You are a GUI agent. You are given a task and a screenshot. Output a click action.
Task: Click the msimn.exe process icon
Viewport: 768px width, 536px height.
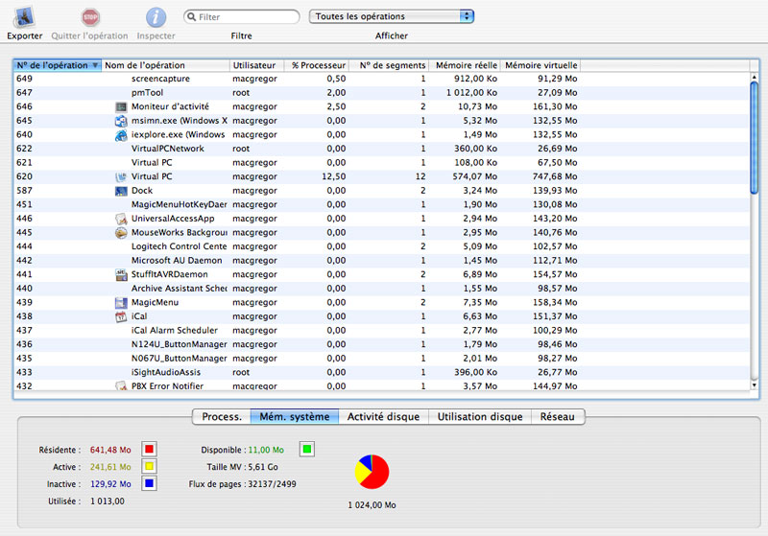pos(121,121)
